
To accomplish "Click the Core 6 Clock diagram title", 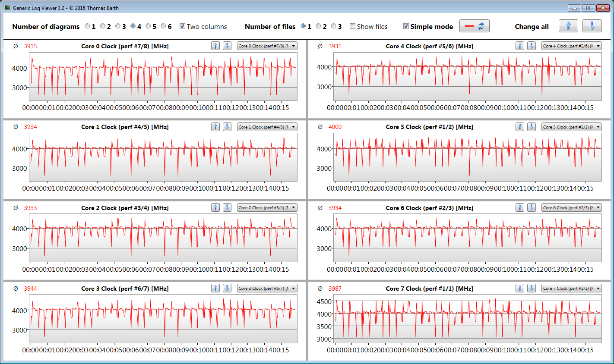I will (429, 208).
